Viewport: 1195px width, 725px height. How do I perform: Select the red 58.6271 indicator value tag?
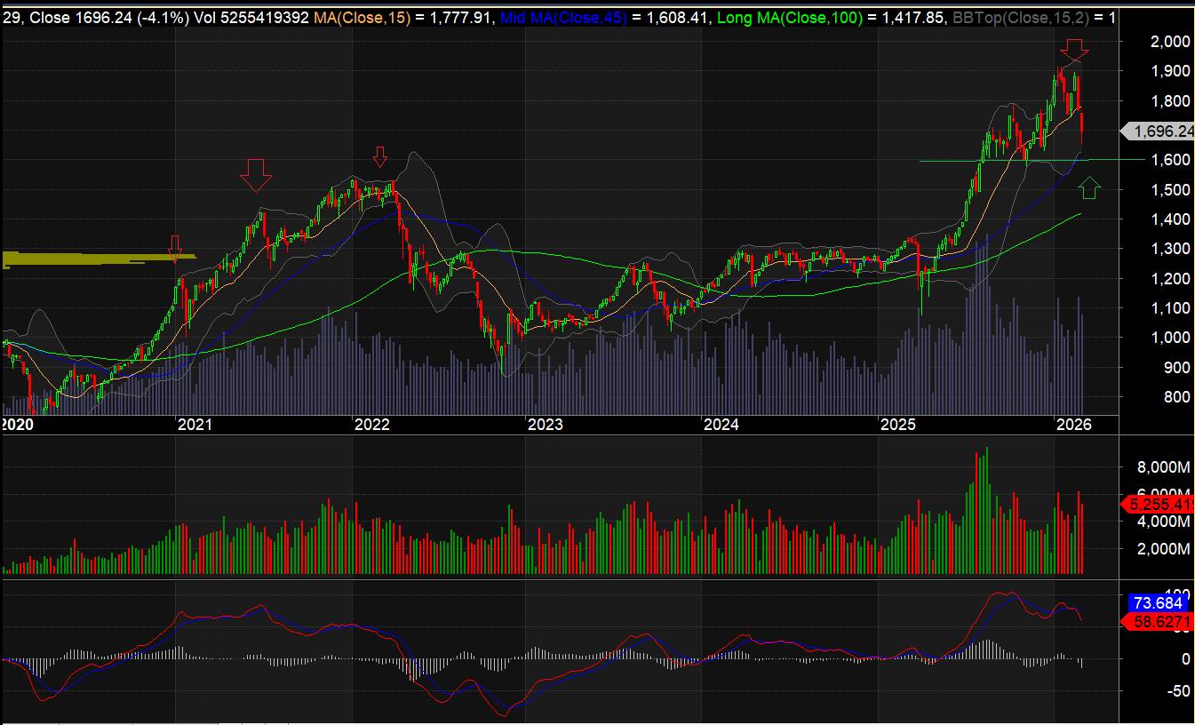[x=1159, y=623]
